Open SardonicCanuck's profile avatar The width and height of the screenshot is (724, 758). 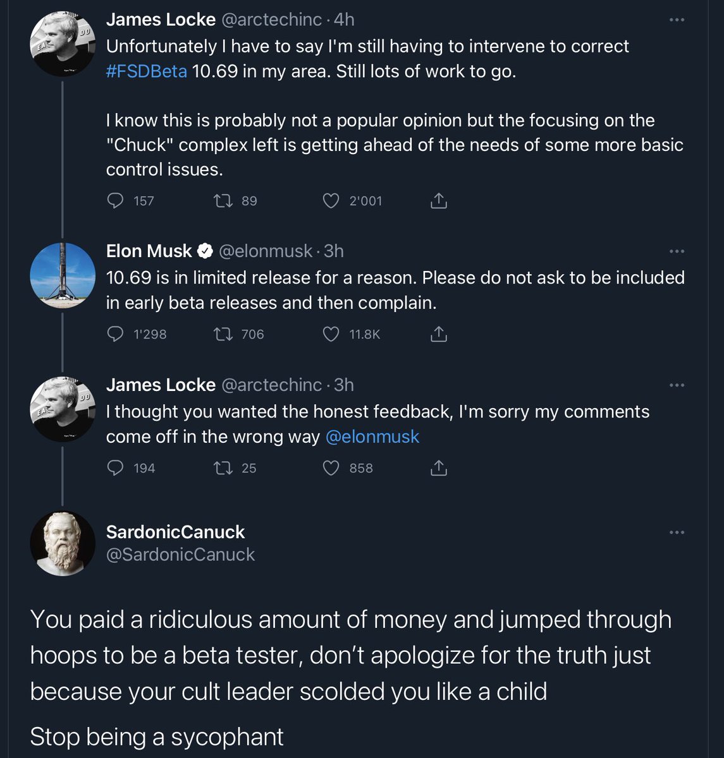(62, 543)
